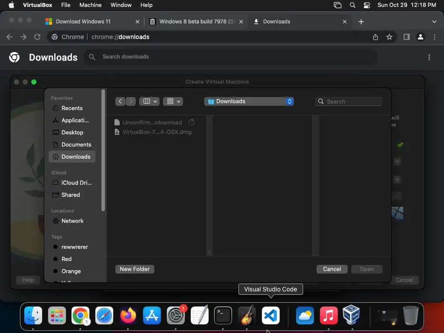The width and height of the screenshot is (444, 333).
Task: Open Control Center in the menu bar
Action: tap(367, 5)
